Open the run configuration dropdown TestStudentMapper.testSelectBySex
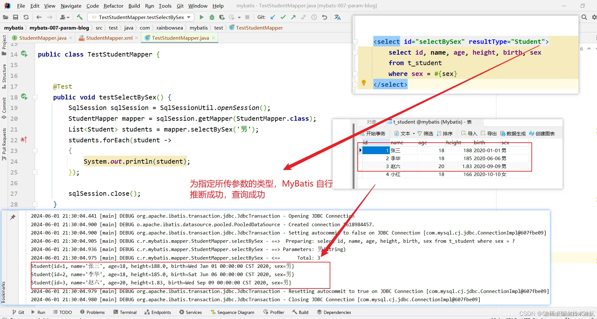The height and width of the screenshot is (319, 597). click(x=141, y=17)
